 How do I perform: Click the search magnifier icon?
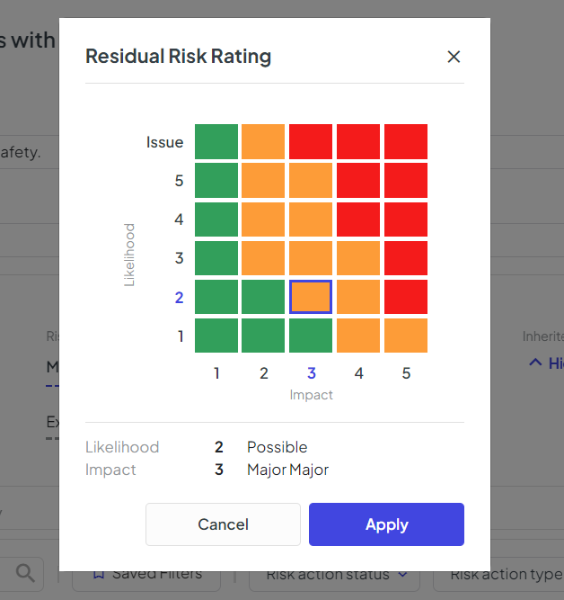click(x=25, y=574)
